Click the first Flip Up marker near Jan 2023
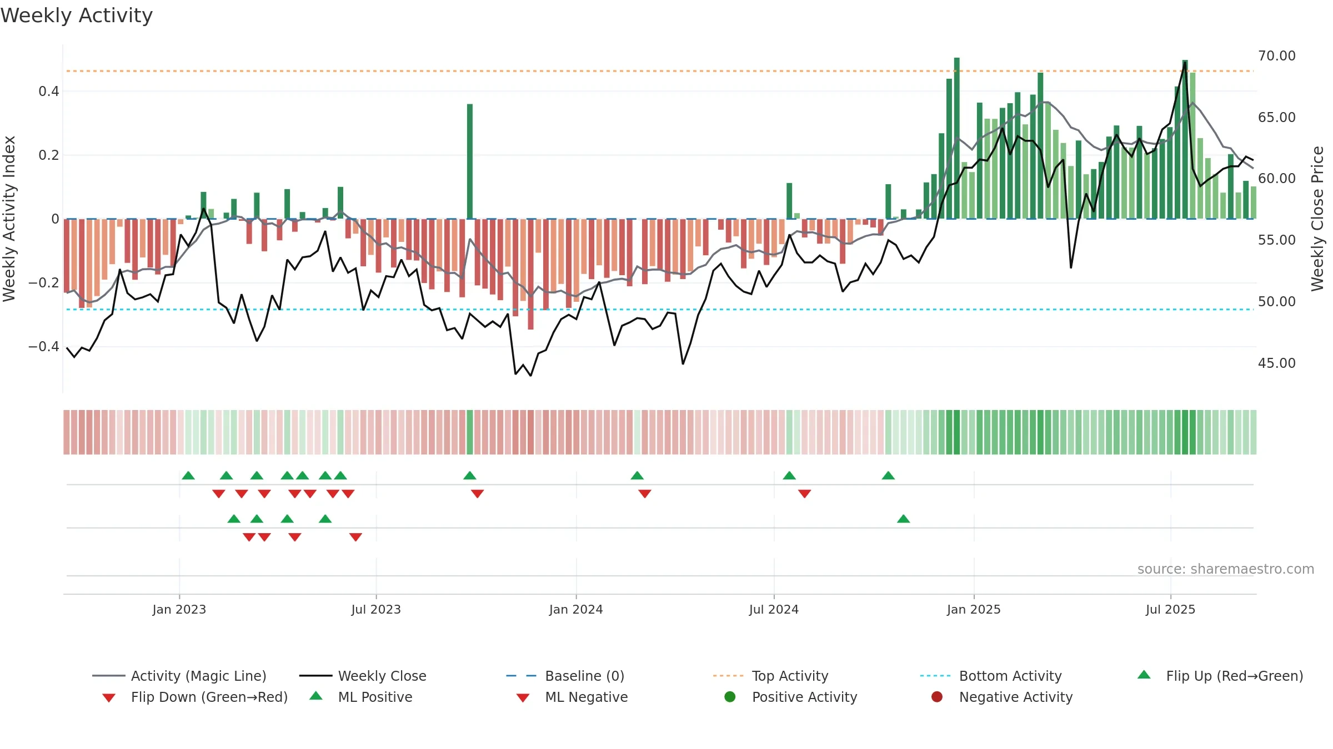 point(188,475)
